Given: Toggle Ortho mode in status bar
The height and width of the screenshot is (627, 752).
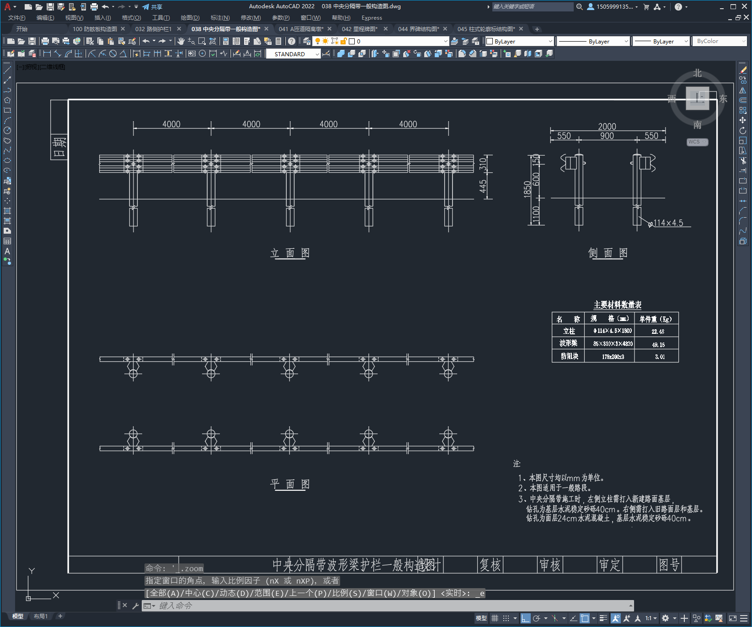Looking at the screenshot, I should tap(526, 618).
